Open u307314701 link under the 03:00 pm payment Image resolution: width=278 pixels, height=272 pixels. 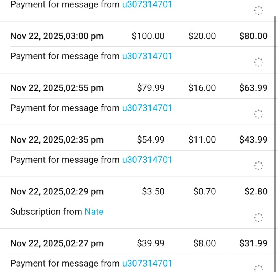coord(147,56)
